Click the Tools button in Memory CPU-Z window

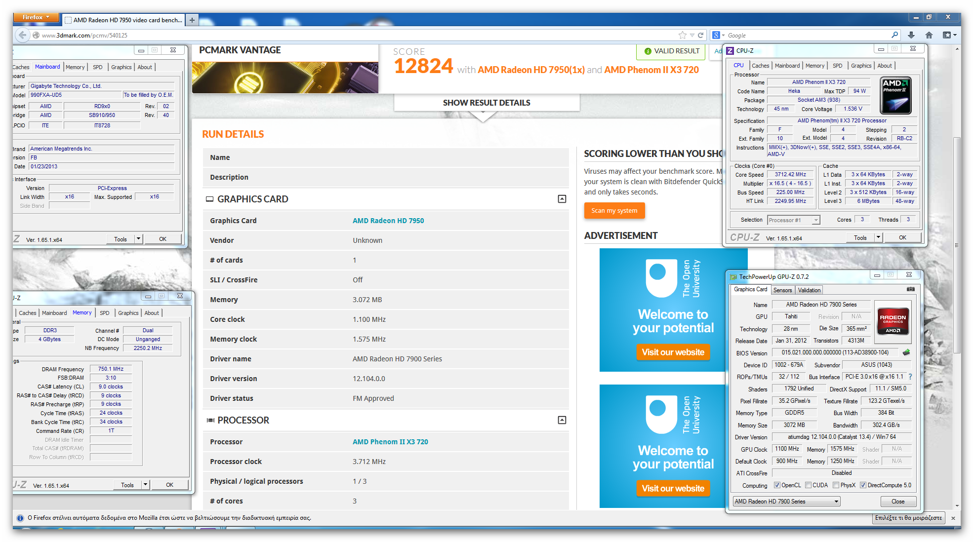(127, 485)
